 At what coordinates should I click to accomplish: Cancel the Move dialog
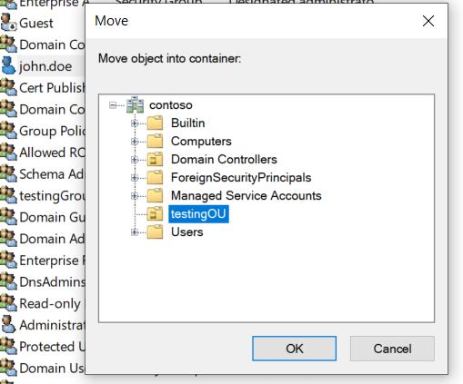pos(392,349)
